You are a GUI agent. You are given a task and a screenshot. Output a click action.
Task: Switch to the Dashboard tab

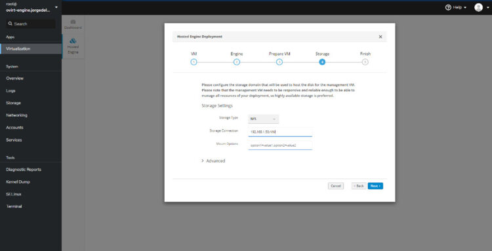[73, 24]
